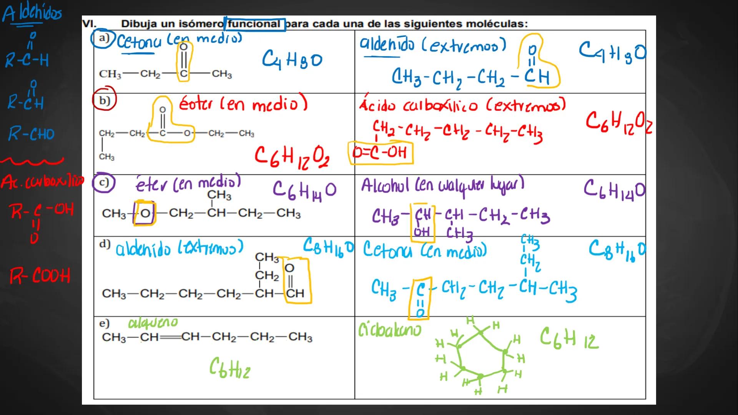
Task: Click the red circled letter b) label
Action: click(104, 101)
